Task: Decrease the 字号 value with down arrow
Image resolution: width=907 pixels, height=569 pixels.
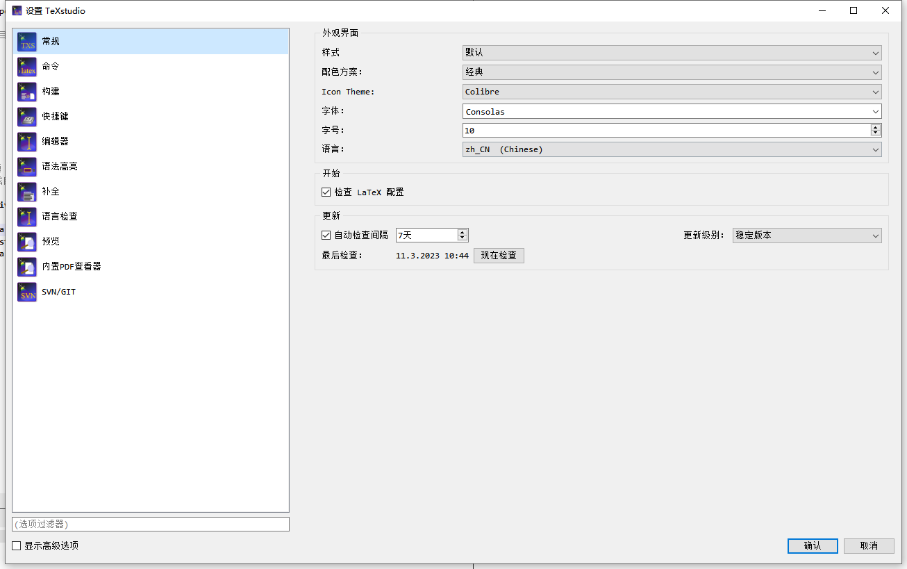Action: 876,133
